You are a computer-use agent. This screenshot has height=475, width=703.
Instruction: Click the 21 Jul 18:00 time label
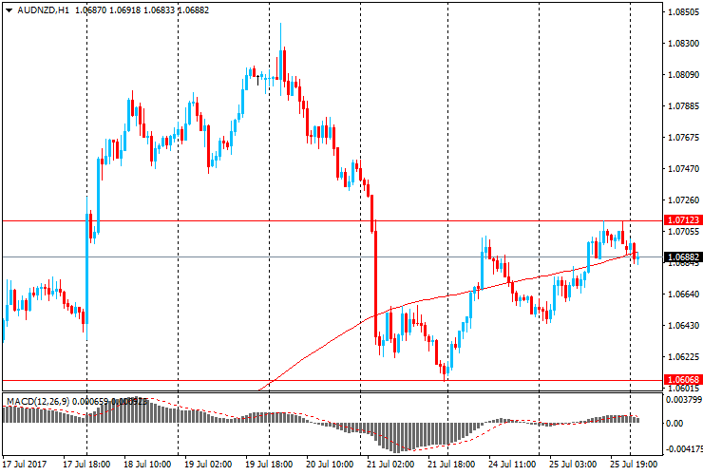coord(451,464)
